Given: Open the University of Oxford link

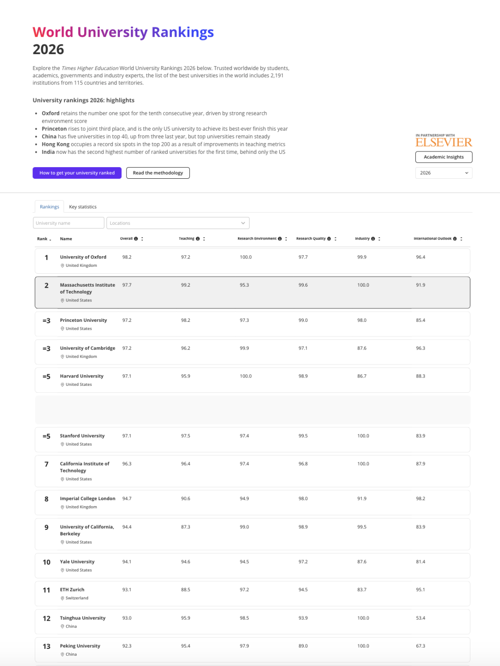Looking at the screenshot, I should tap(83, 257).
